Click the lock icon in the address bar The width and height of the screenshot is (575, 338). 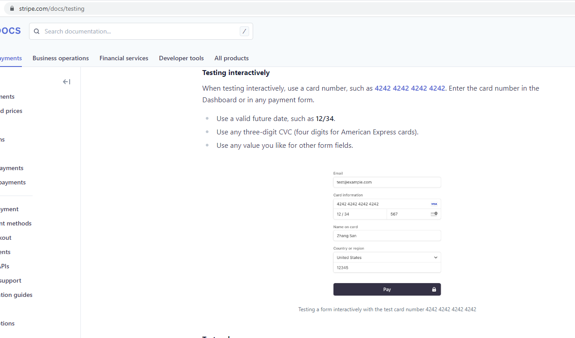click(x=12, y=8)
